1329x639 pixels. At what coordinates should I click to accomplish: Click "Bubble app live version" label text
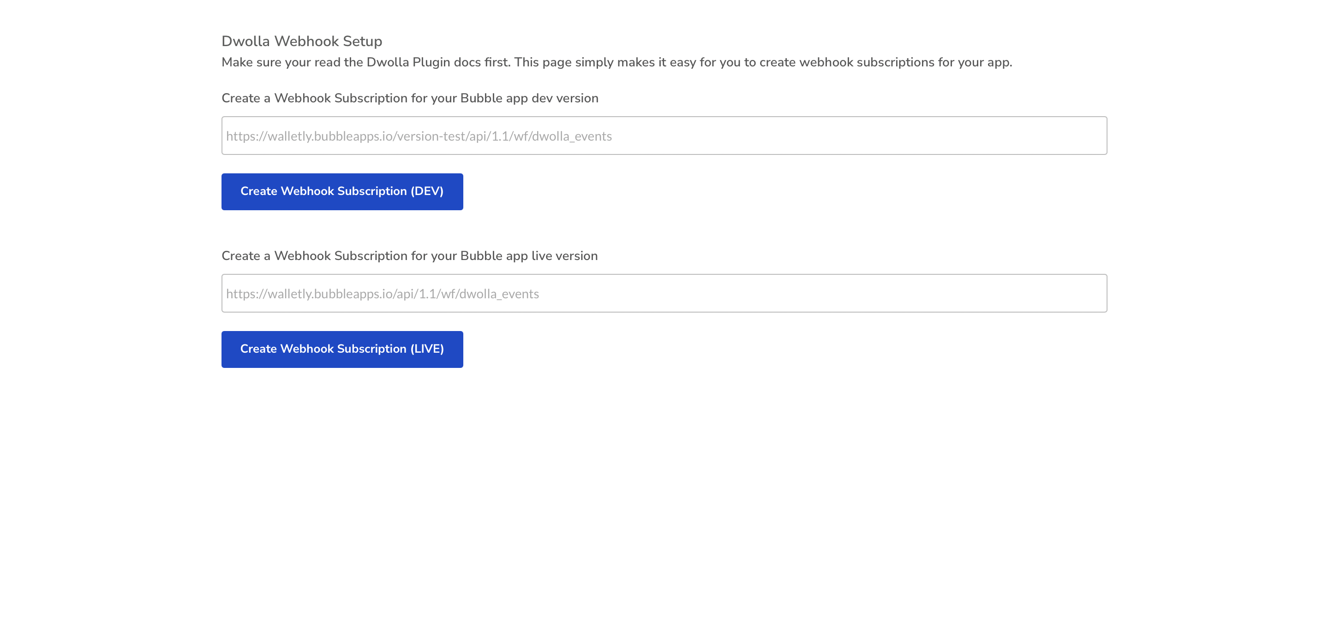click(x=528, y=256)
